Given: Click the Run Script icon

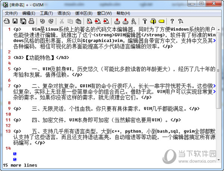Looking at the screenshot, I should click(x=134, y=21).
